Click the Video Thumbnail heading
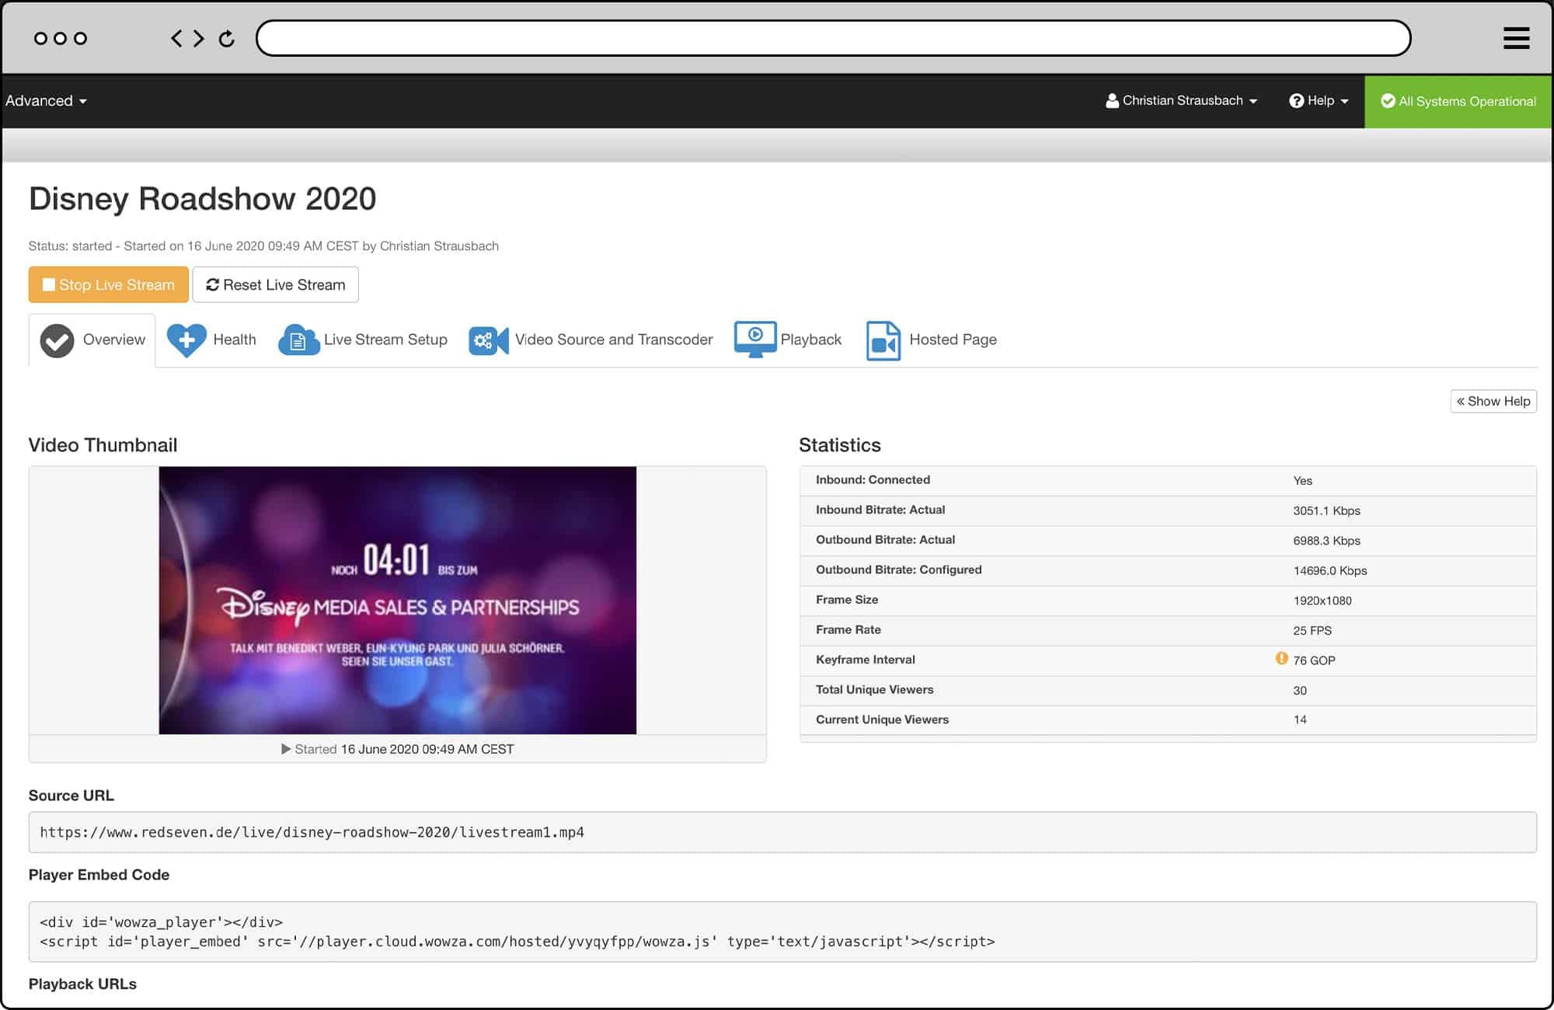This screenshot has width=1554, height=1010. 103,445
